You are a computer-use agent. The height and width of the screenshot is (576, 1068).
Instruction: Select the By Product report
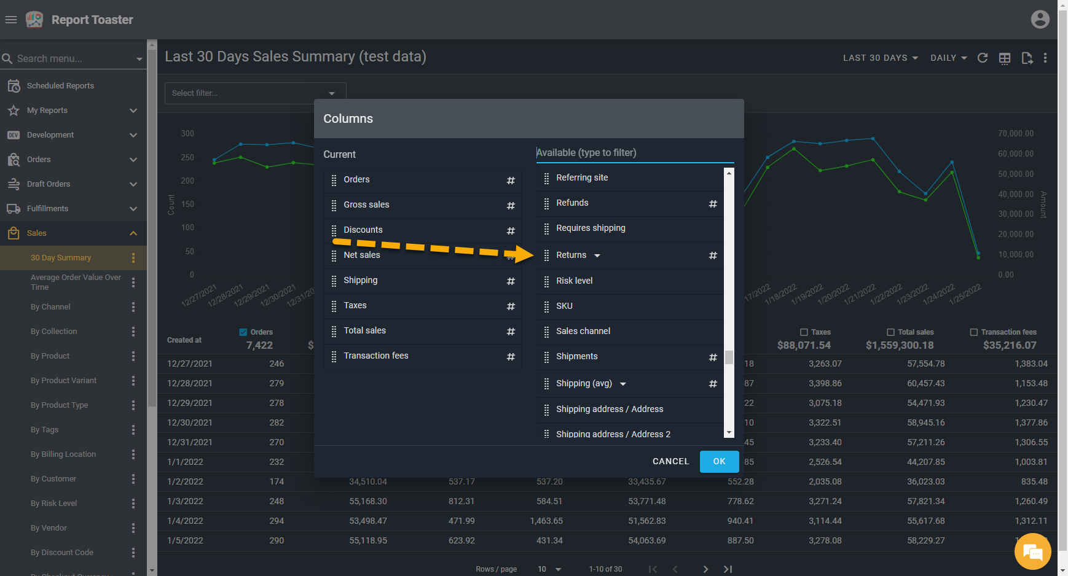(x=50, y=356)
